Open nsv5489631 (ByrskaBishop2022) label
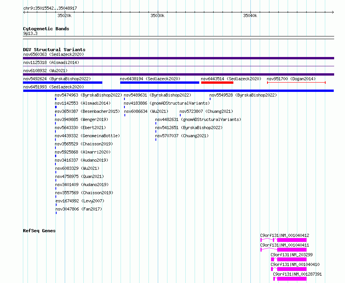 click(x=157, y=95)
